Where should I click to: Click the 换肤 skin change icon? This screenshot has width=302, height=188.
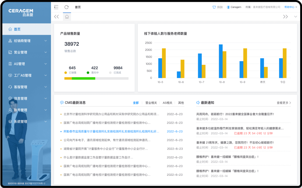214,7
